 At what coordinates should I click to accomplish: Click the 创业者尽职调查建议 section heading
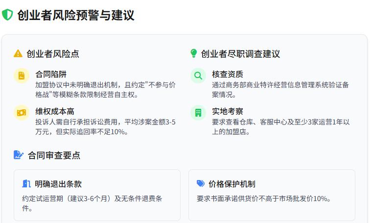240,54
